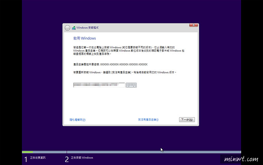The height and width of the screenshot is (165, 263).
Task: Click the XXXXX-XXXXX sample product key text
Action: (x=124, y=64)
